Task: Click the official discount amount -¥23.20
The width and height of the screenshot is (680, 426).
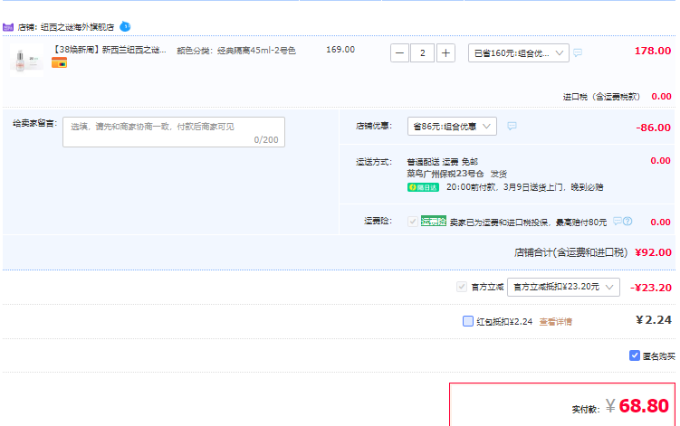Action: 650,288
